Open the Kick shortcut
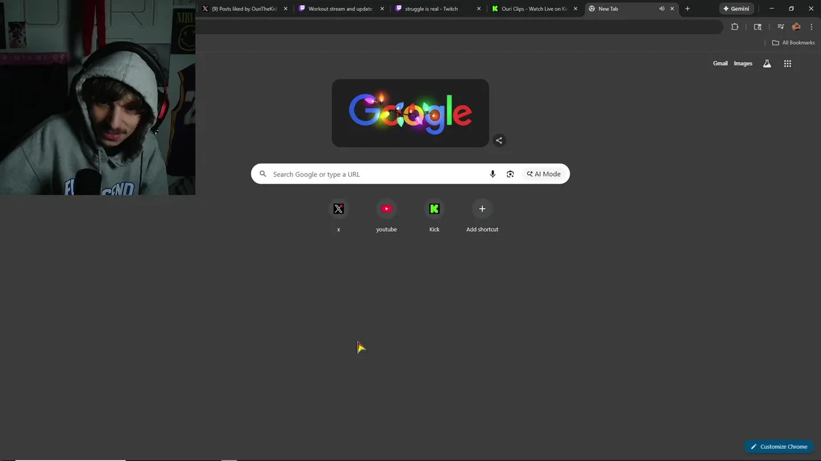 (434, 216)
